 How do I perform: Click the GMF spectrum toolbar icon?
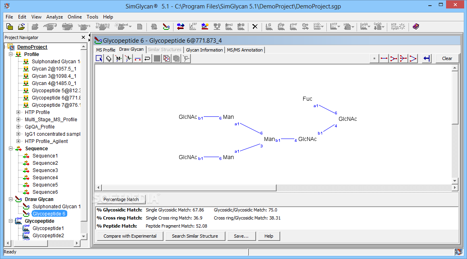(293, 27)
